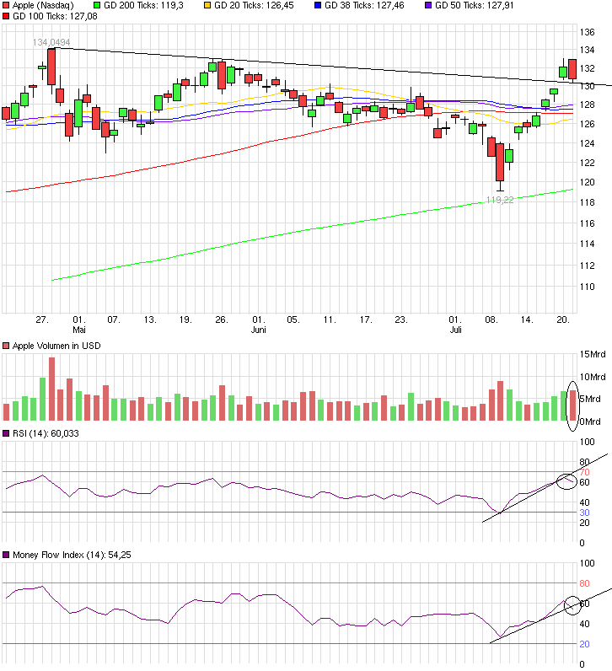
Task: Click the 'Juni' month label
Action: [259, 330]
